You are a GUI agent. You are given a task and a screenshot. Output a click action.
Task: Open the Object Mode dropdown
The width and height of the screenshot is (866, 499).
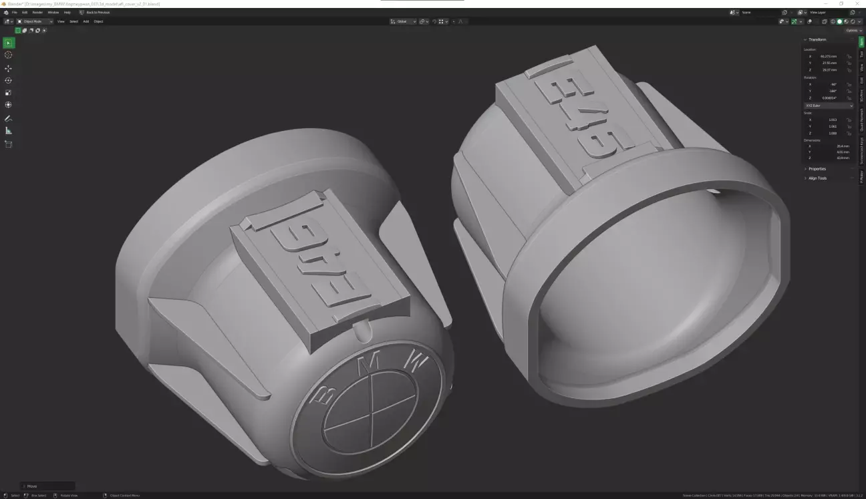[x=35, y=21]
